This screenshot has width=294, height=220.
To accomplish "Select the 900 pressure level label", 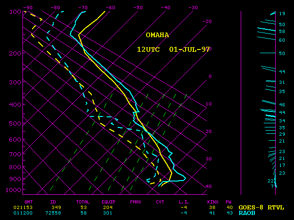I will (15, 179).
